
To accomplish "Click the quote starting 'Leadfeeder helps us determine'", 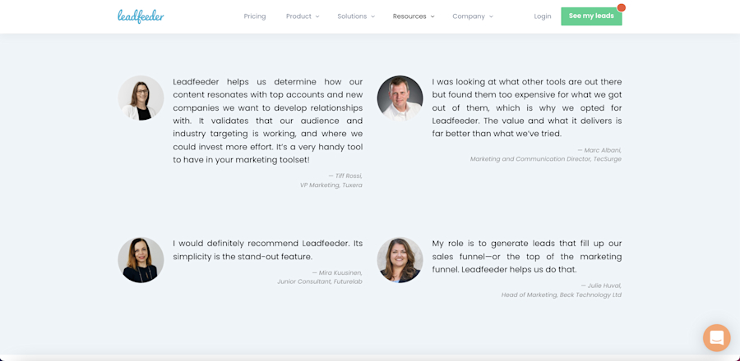I will [x=267, y=121].
